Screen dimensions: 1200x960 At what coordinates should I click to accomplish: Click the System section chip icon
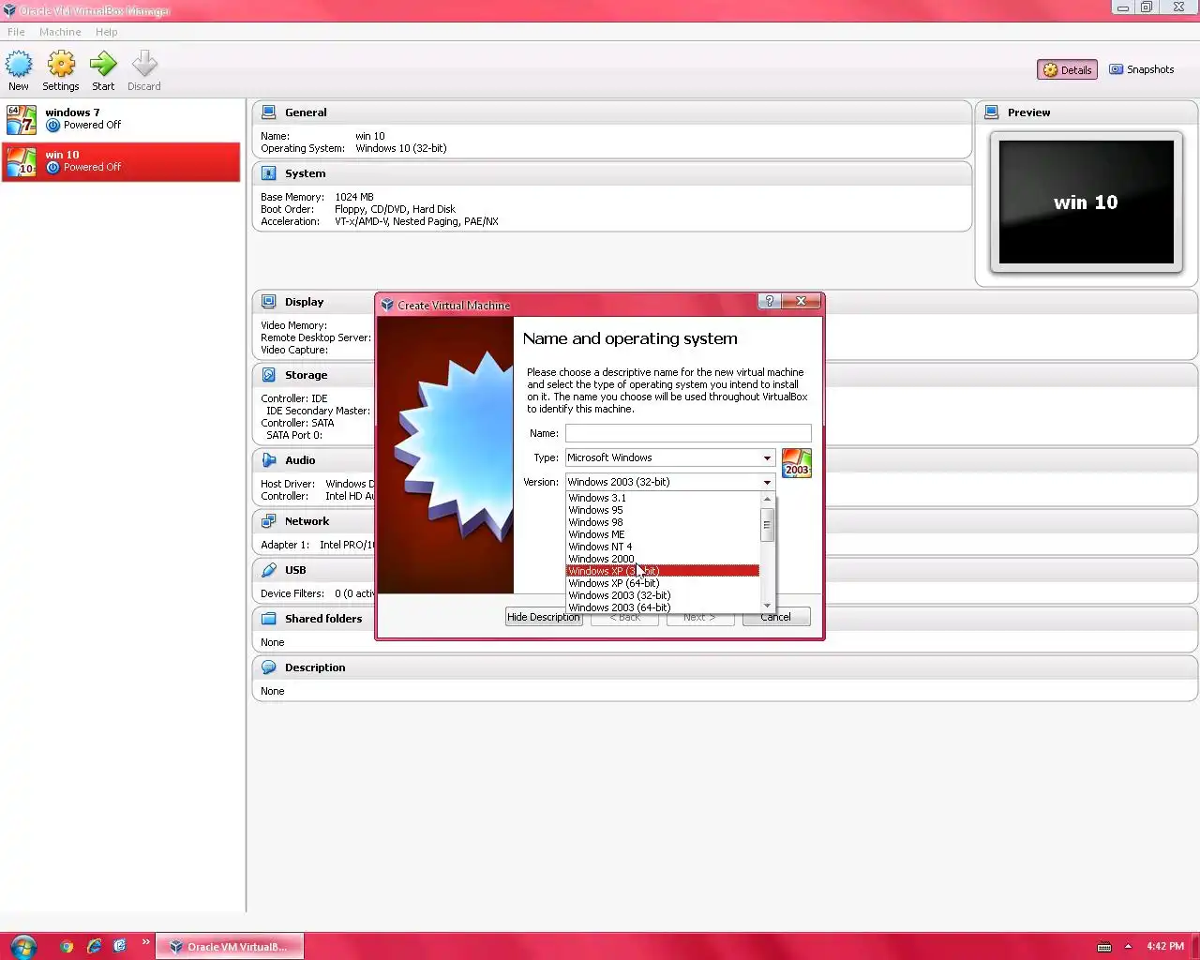(x=269, y=173)
